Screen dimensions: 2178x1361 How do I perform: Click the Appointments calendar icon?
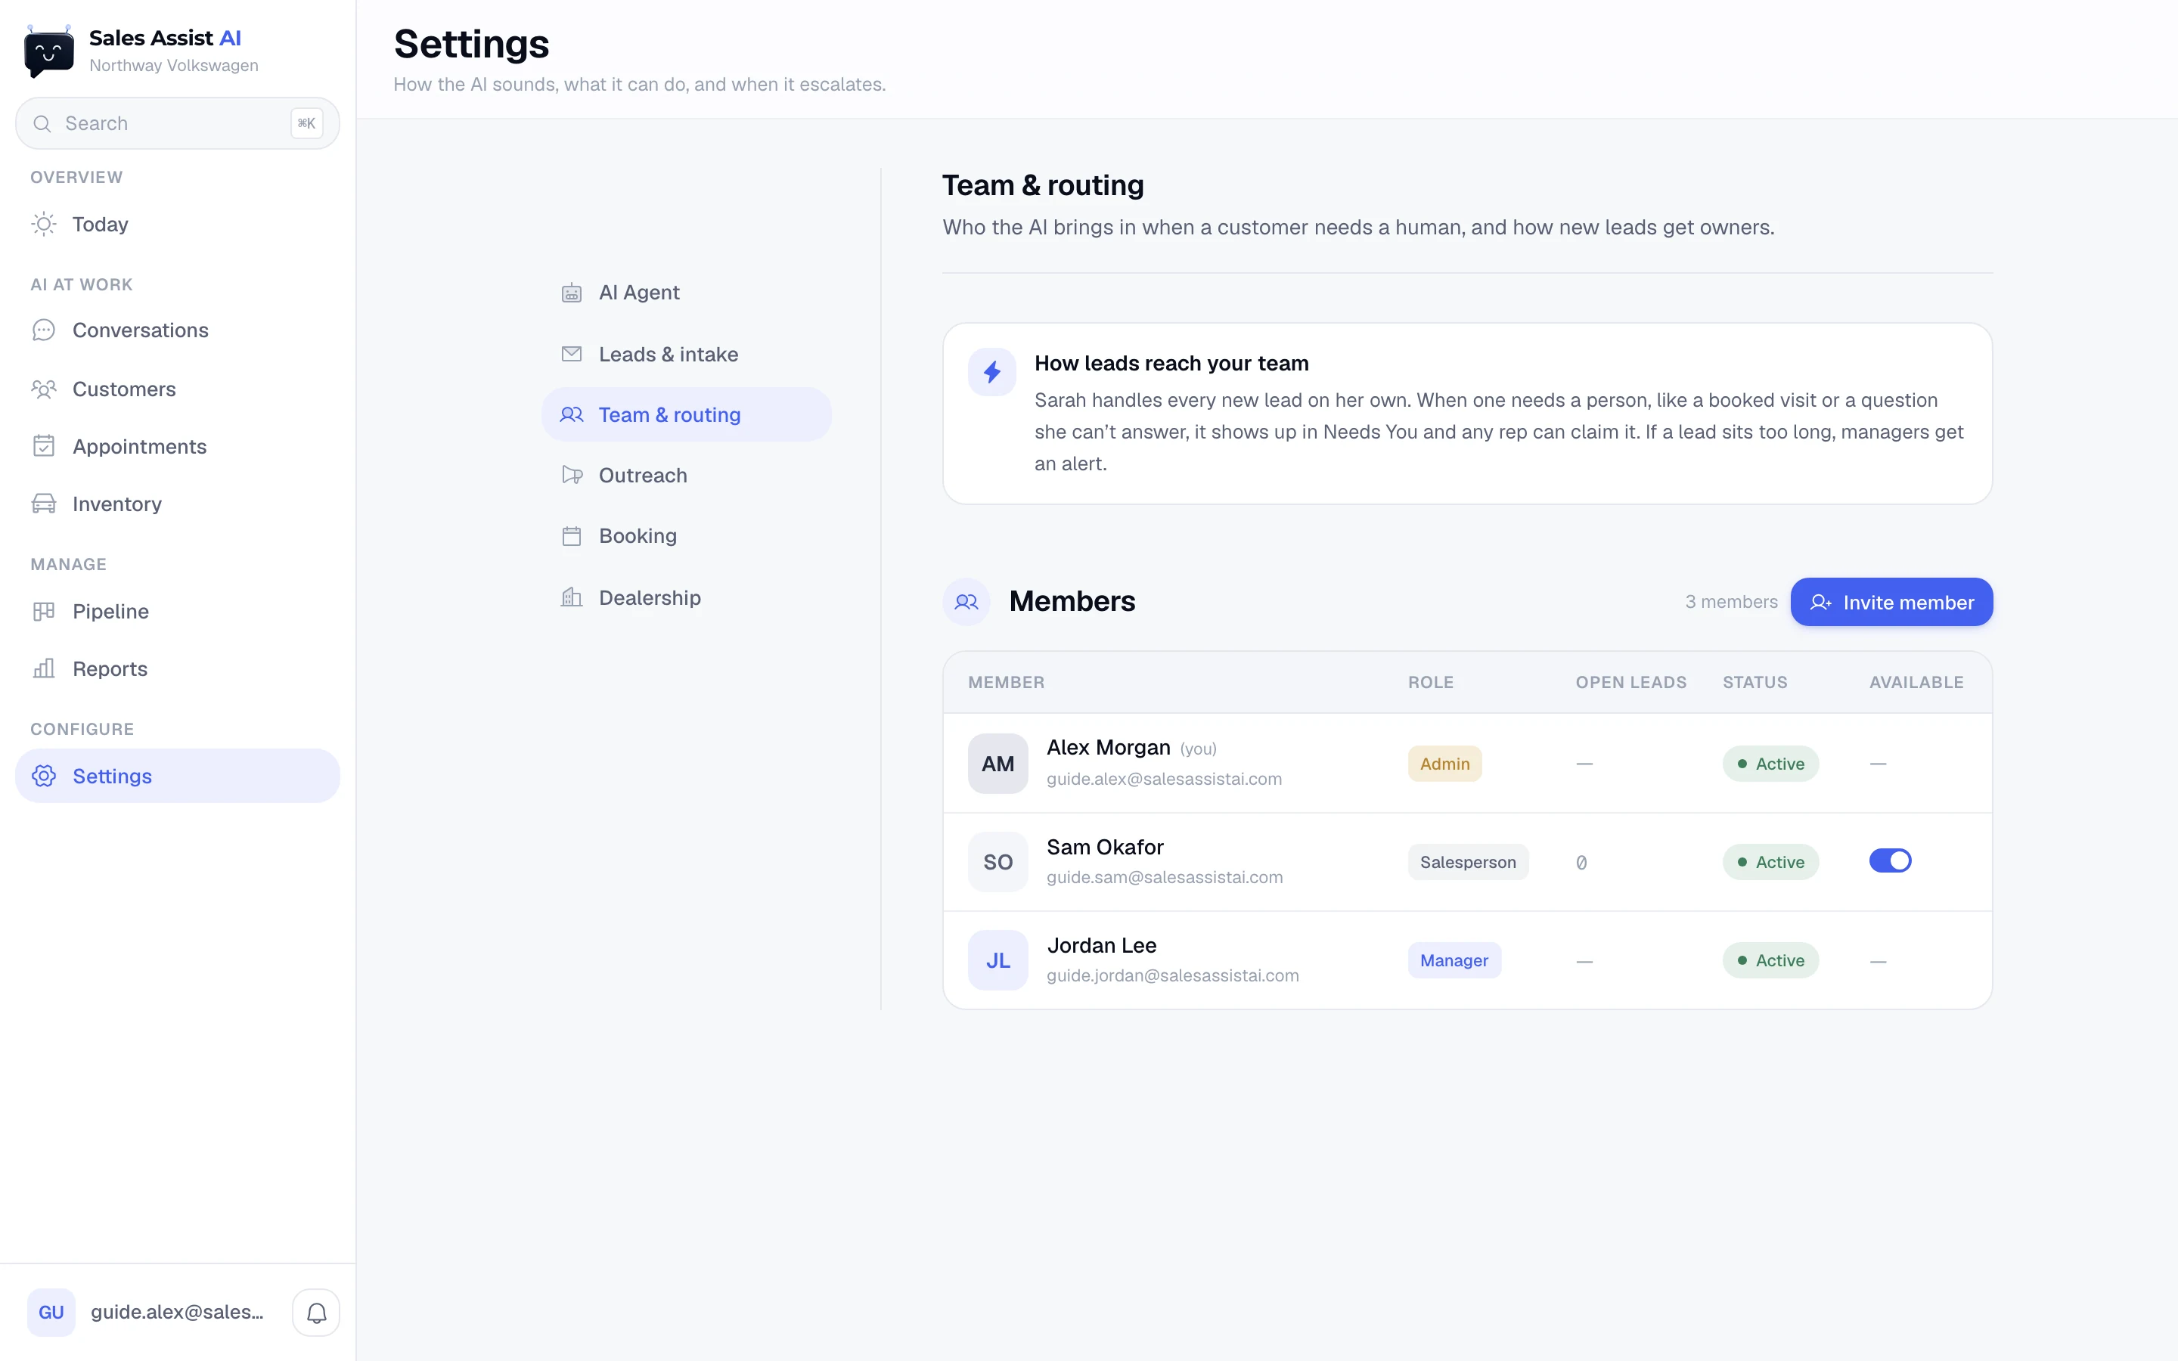click(44, 446)
